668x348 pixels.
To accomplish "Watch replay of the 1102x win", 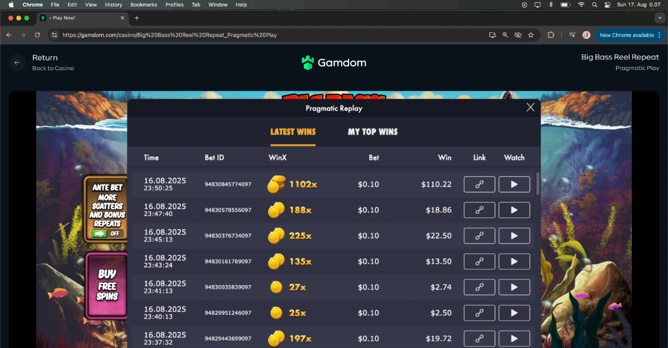I will coord(514,184).
